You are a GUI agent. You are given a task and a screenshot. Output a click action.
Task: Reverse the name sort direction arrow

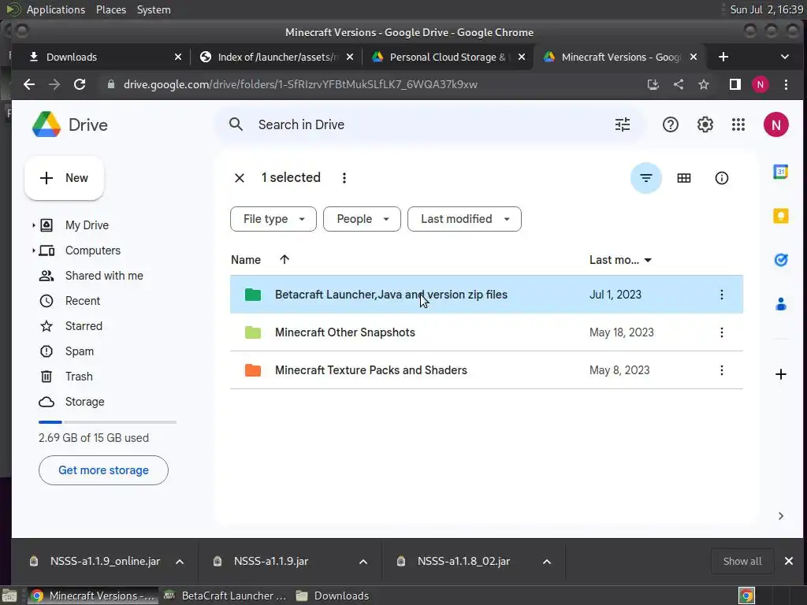coord(284,259)
